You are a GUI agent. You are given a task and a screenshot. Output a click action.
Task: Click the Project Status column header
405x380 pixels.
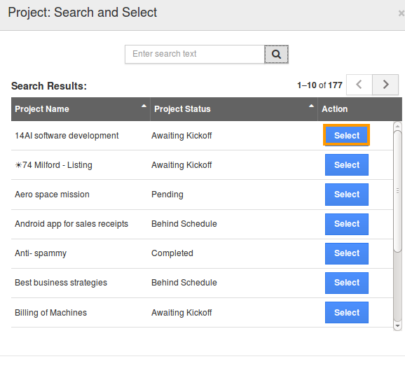(x=234, y=109)
